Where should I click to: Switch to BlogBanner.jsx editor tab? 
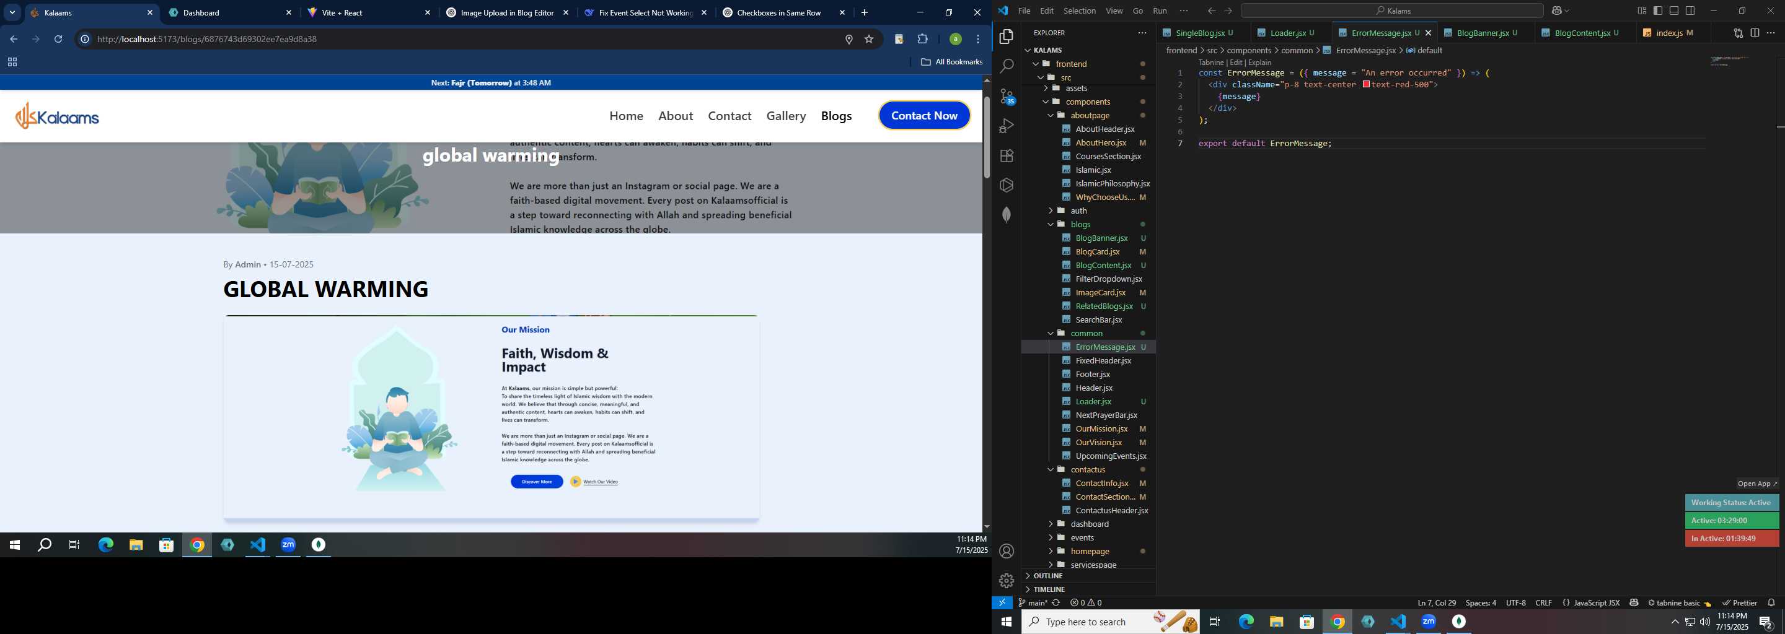coord(1486,33)
